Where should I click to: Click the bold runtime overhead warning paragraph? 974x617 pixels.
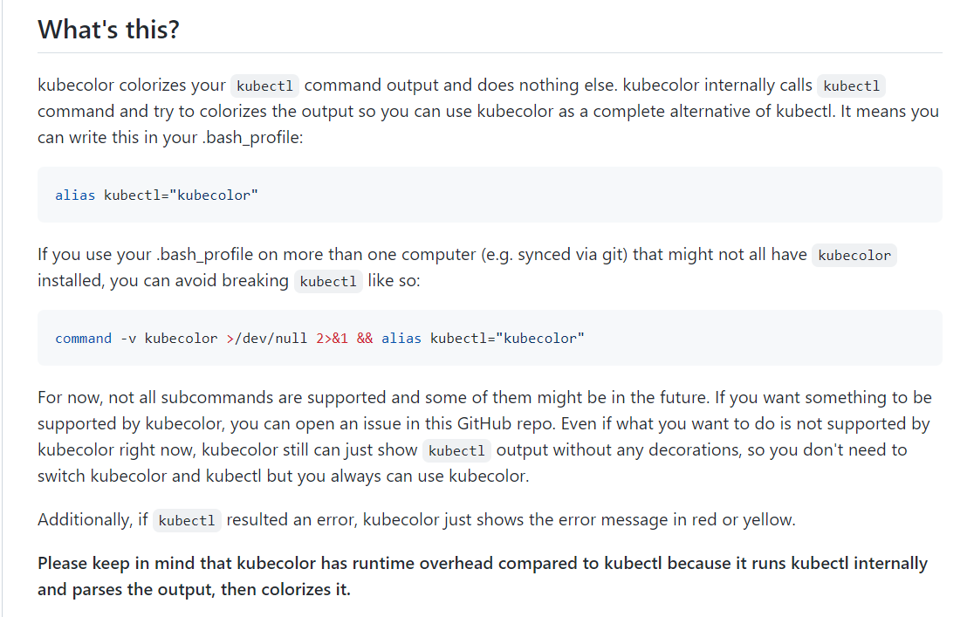[x=483, y=576]
